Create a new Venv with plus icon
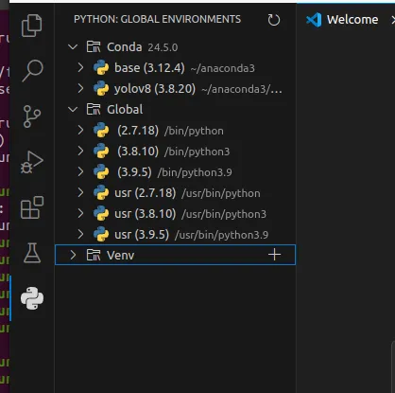The height and width of the screenshot is (393, 395). (x=274, y=255)
